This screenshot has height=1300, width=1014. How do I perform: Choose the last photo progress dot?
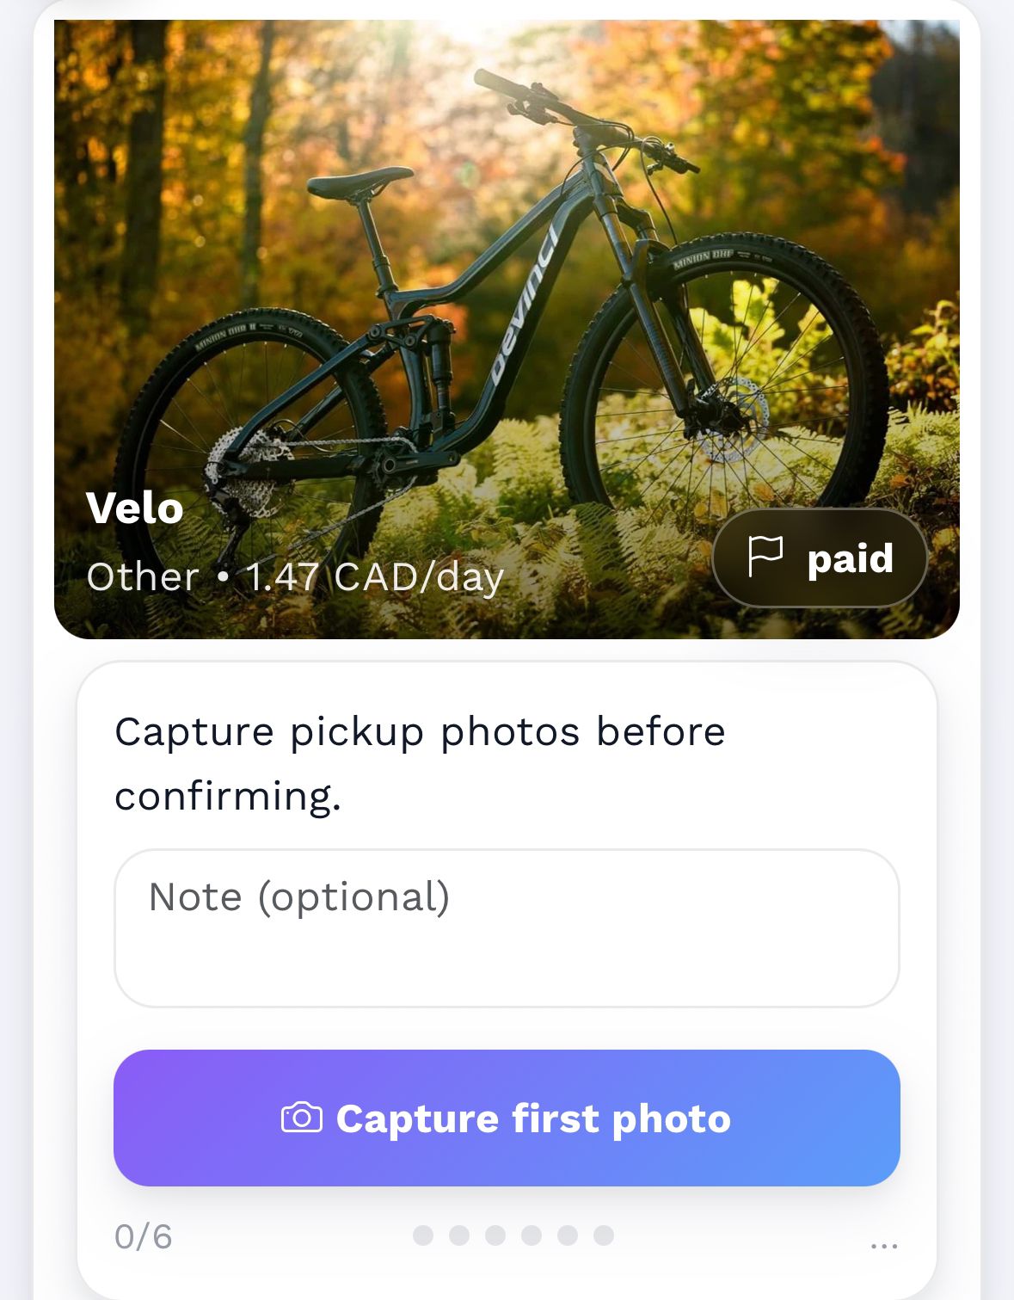click(x=604, y=1235)
